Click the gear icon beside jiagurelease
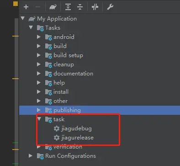The image size is (180, 166). (57, 138)
